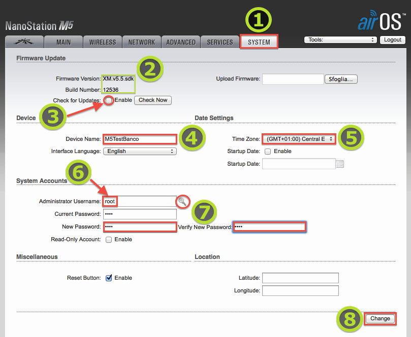Viewport: 411px width, 337px height.
Task: Toggle the Startup Date Enable checkbox
Action: tap(268, 151)
